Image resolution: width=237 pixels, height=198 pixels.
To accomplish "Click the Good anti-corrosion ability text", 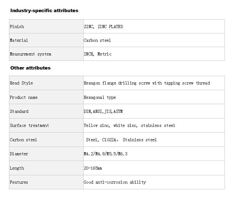I will coord(115,182).
